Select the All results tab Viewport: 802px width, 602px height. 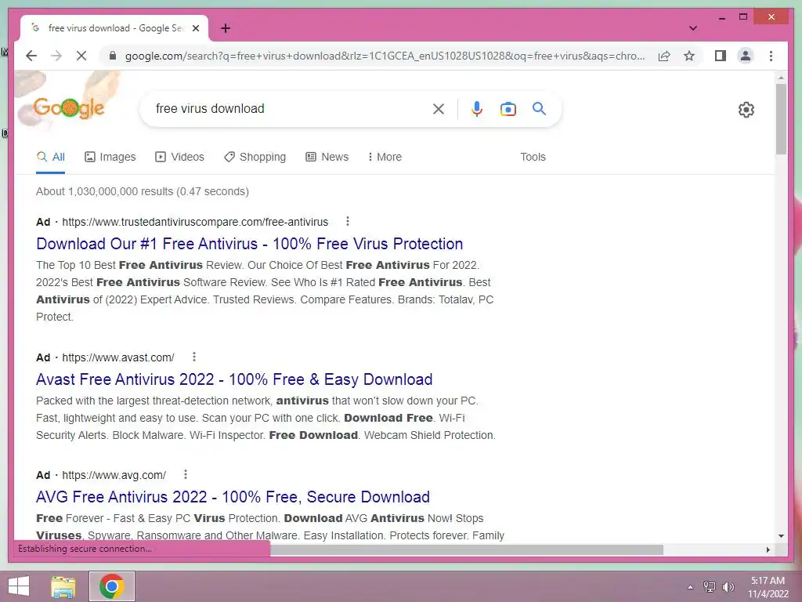click(51, 157)
